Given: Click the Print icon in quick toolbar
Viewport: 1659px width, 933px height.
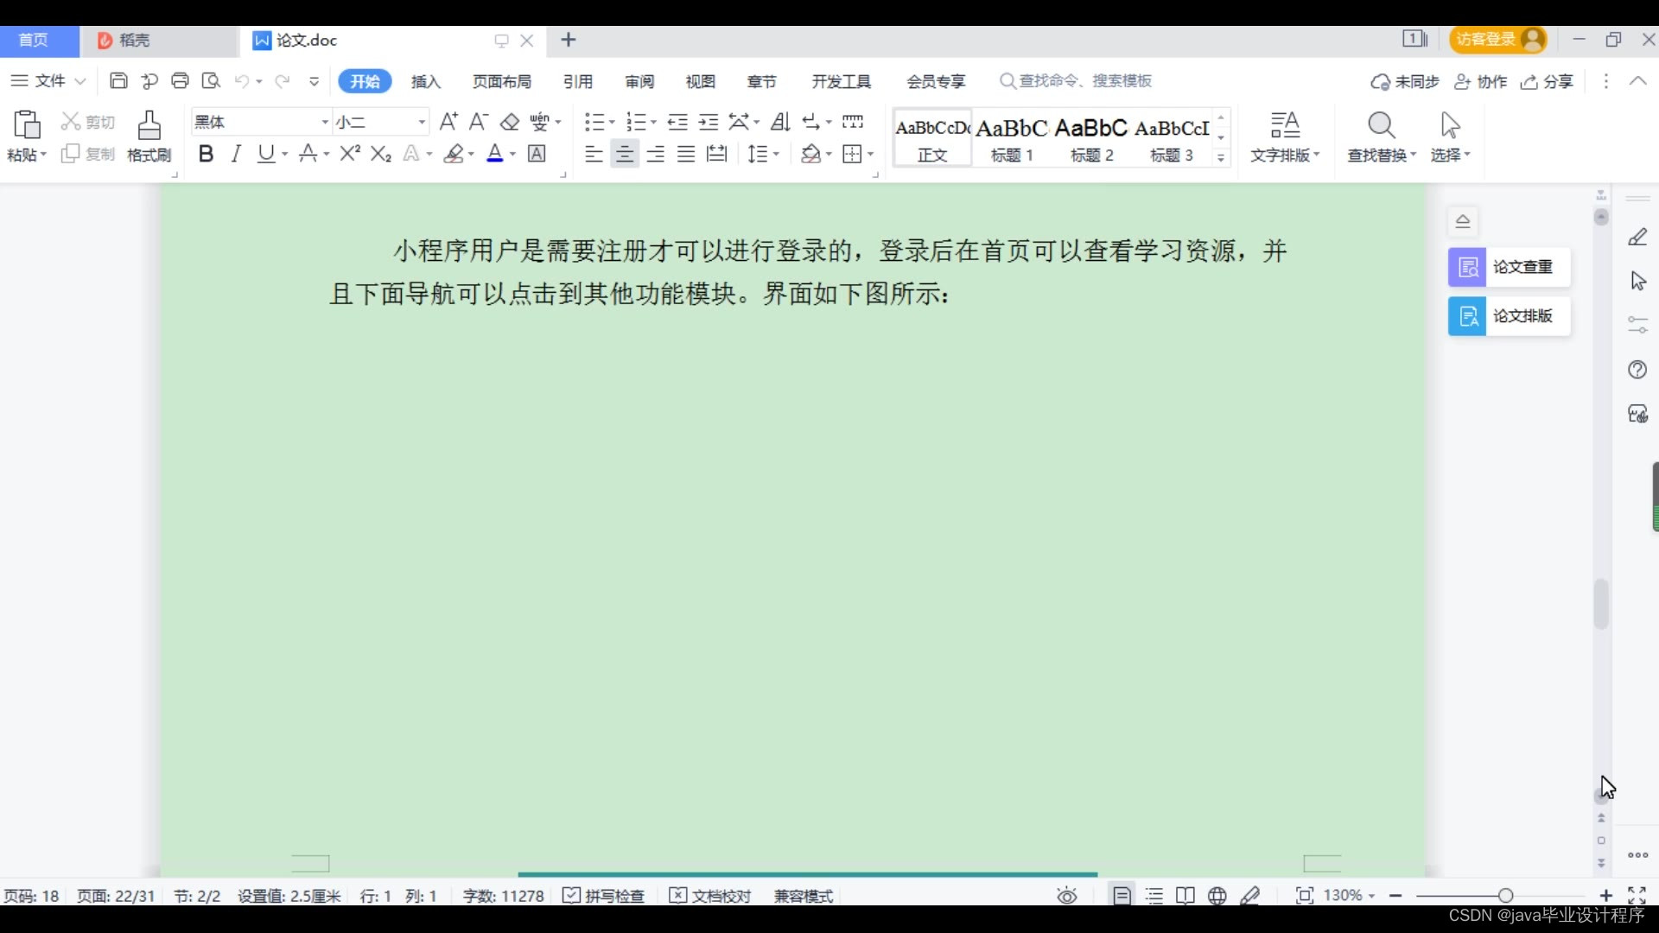Looking at the screenshot, I should pos(180,81).
